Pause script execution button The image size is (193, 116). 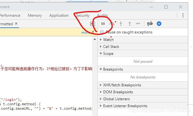(103, 24)
